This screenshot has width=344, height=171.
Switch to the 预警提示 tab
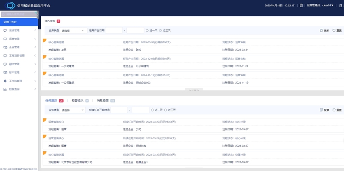tap(77, 101)
